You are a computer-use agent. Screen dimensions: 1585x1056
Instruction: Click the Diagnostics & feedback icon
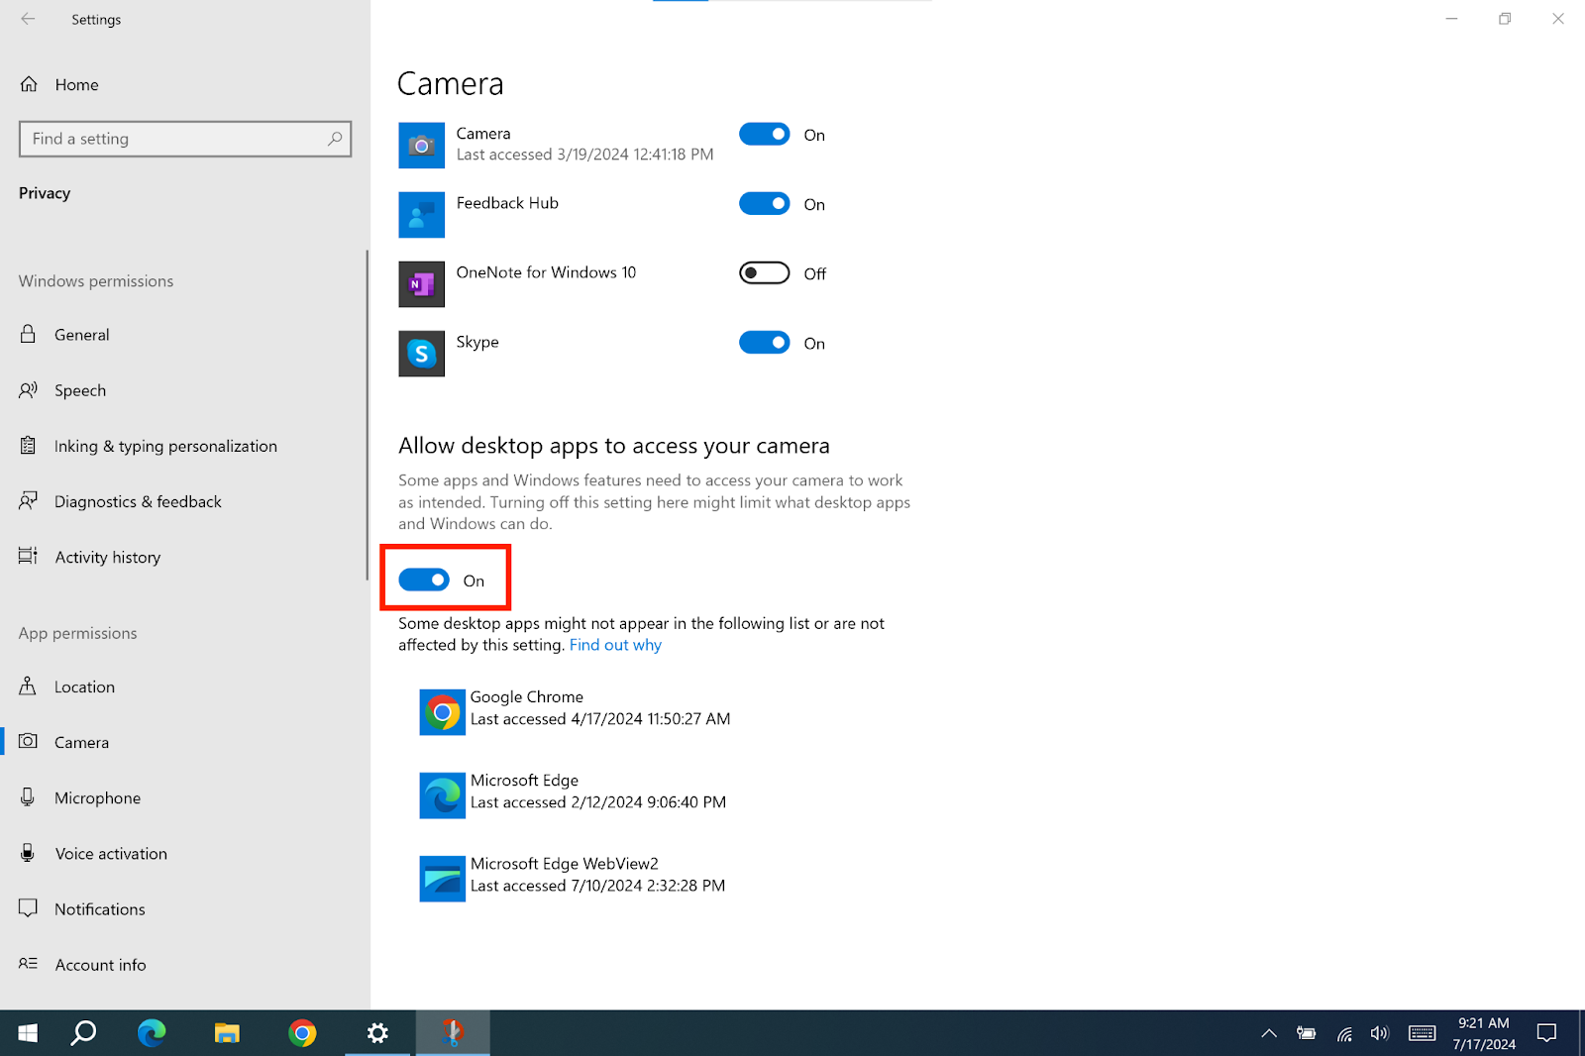29,501
